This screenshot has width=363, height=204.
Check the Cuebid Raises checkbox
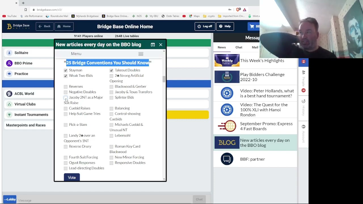[66, 109]
